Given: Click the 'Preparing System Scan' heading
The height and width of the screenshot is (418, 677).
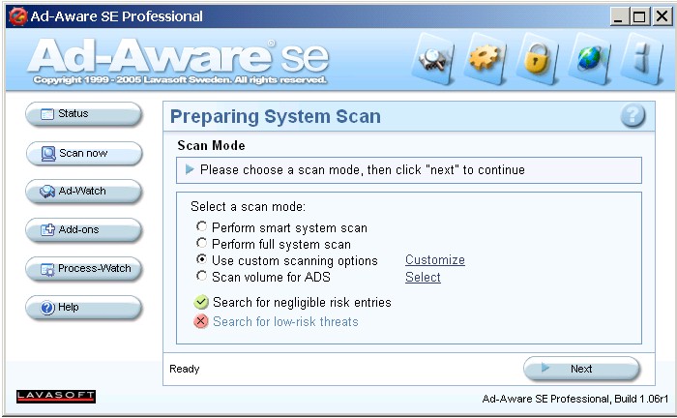Looking at the screenshot, I should click(x=276, y=116).
